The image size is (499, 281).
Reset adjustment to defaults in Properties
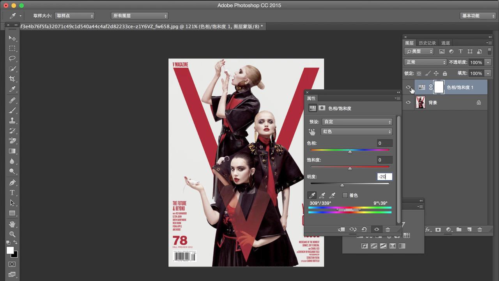[x=364, y=229]
